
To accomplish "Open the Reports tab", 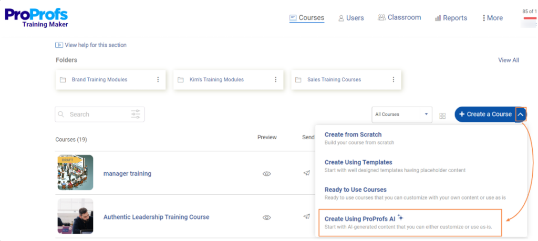I will (451, 18).
